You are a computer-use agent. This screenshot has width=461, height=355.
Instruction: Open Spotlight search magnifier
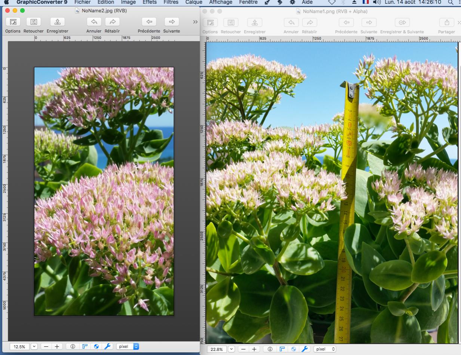coord(451,2)
